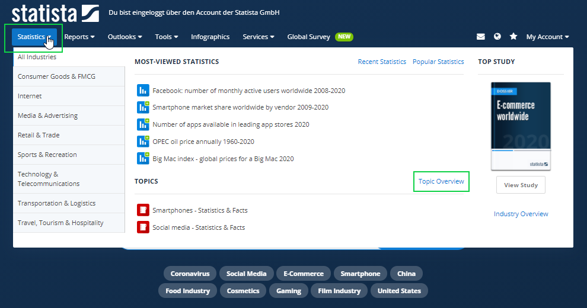The height and width of the screenshot is (308, 587).
Task: Open OPEC oil price annually statistic
Action: tap(203, 142)
